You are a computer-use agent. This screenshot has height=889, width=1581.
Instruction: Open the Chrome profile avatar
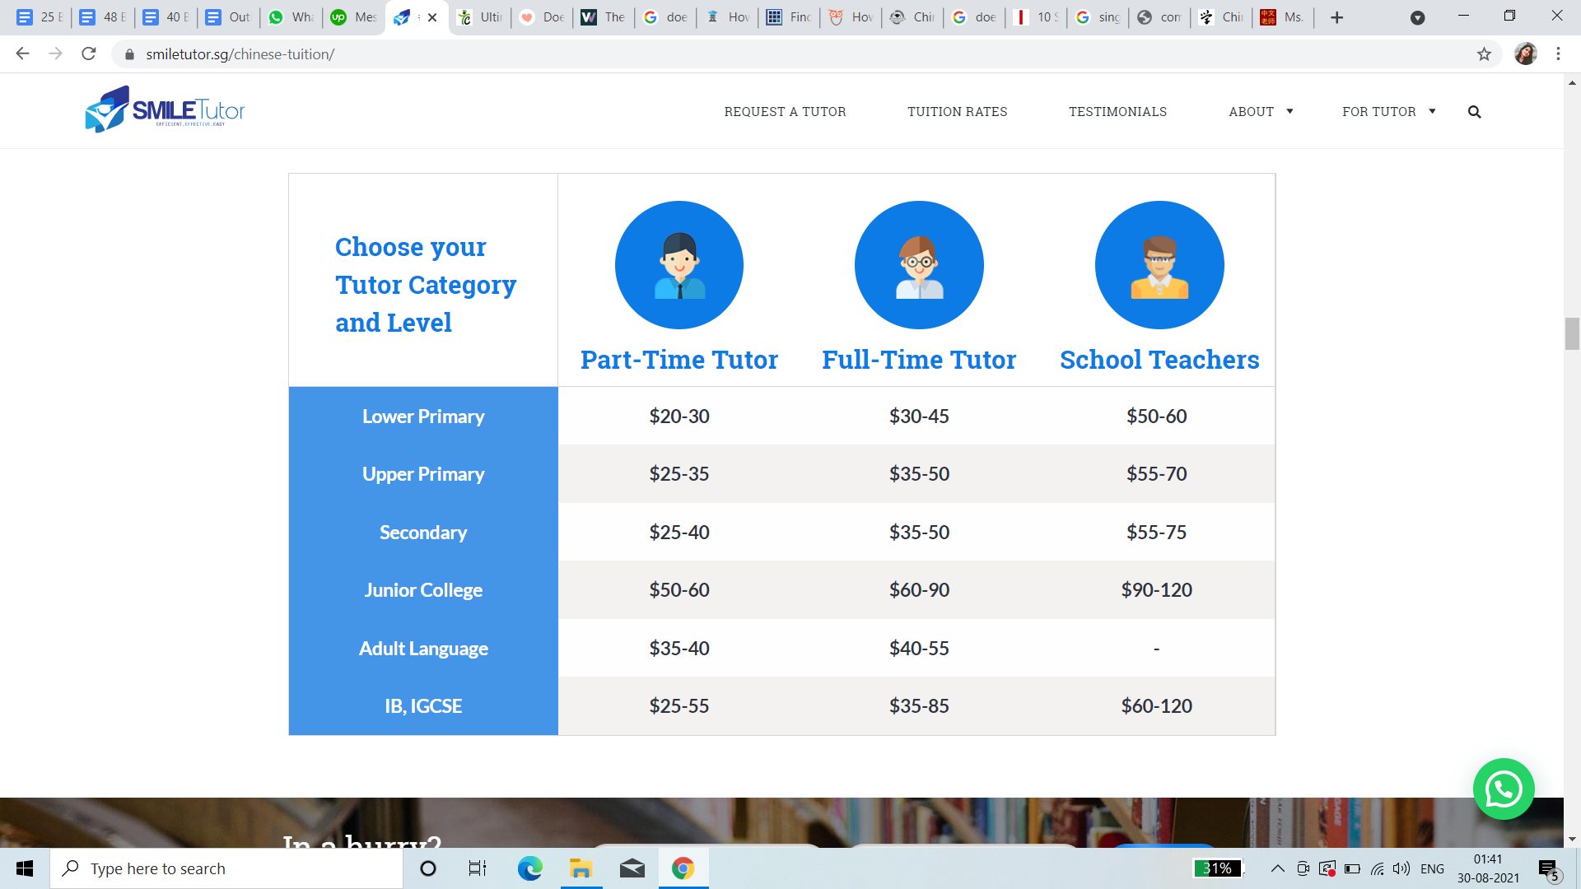1525,54
